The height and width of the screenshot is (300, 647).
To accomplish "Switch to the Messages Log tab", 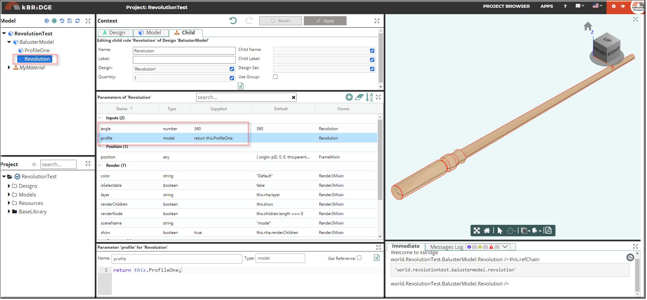I will click(x=446, y=247).
